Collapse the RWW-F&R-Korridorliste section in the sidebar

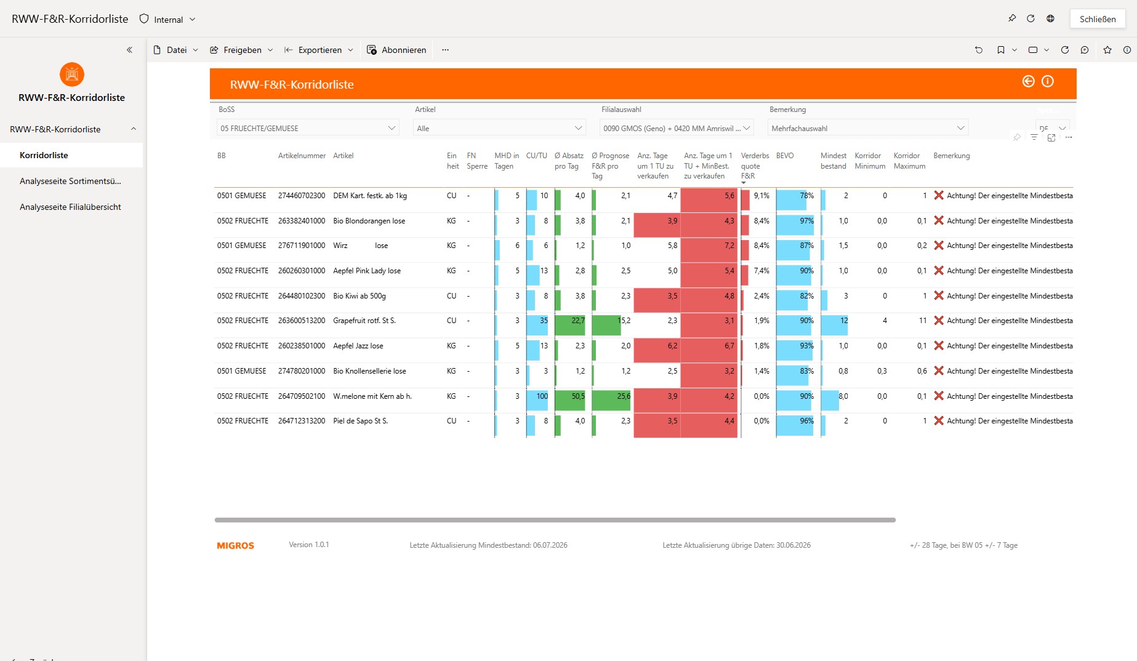pos(134,129)
